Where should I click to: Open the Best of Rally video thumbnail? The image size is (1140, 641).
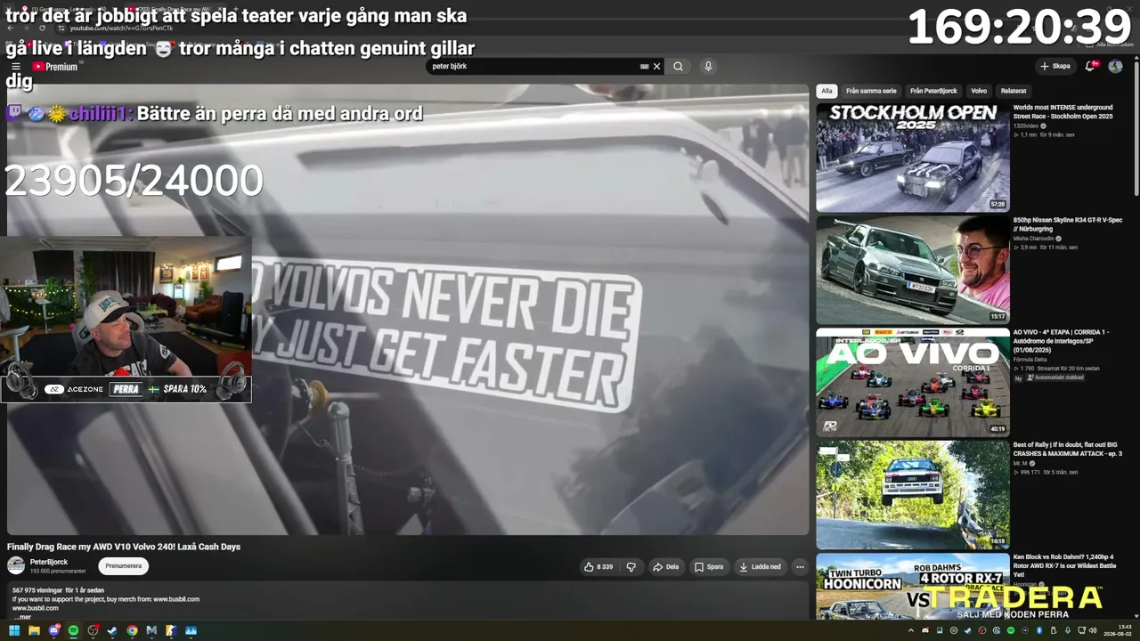(913, 494)
